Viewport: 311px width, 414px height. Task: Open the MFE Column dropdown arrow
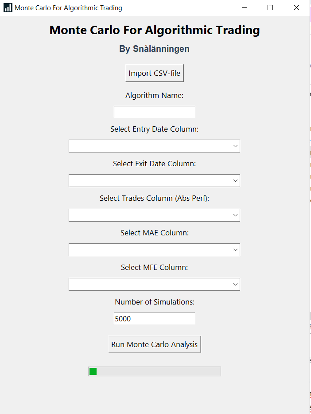coord(235,285)
